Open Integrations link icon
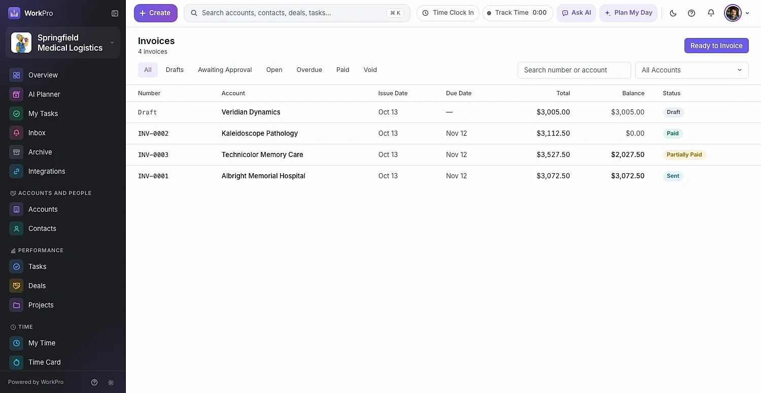Screen dimensions: 761x393 (16, 171)
